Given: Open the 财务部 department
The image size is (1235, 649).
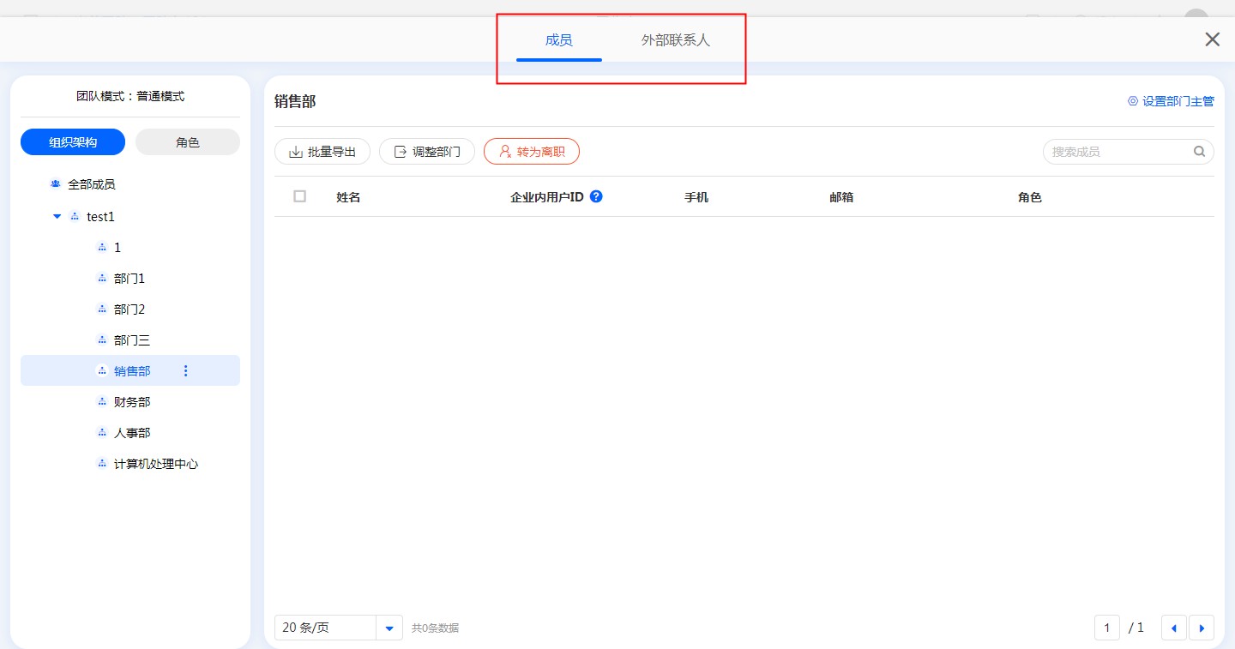Looking at the screenshot, I should click(x=132, y=402).
